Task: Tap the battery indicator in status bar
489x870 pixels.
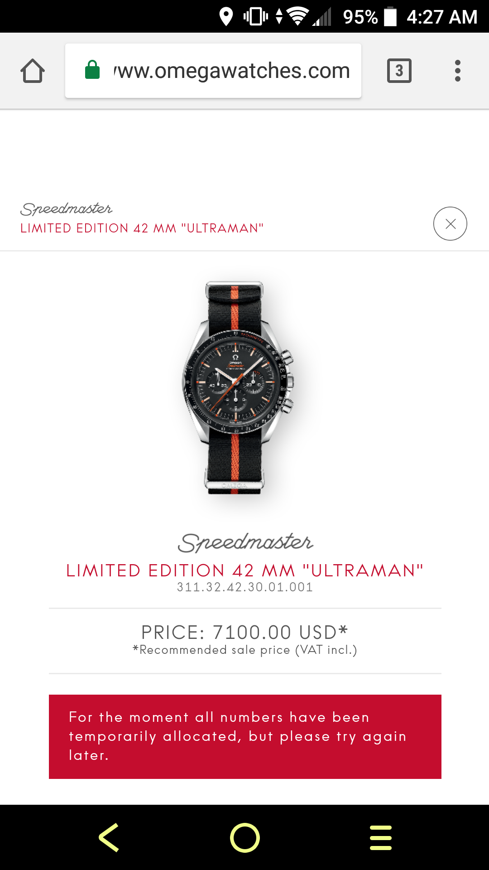Action: (390, 17)
